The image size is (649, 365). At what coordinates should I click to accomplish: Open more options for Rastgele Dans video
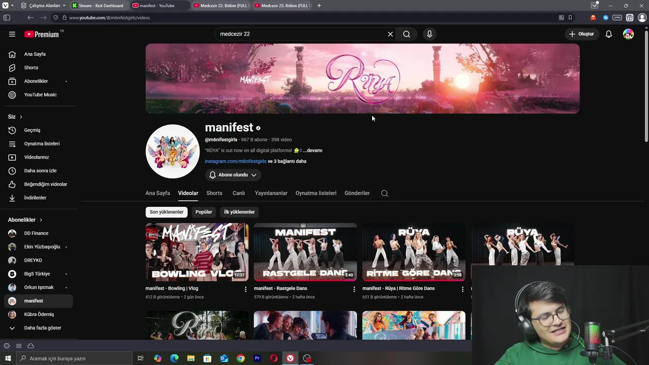354,289
